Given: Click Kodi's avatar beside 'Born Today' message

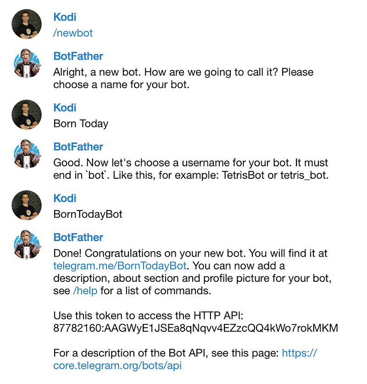Looking at the screenshot, I should coord(27,115).
